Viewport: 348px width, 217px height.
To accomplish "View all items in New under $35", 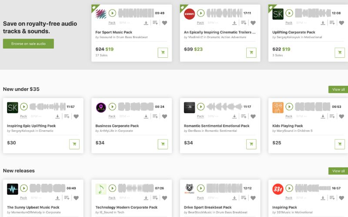I will click(x=338, y=89).
